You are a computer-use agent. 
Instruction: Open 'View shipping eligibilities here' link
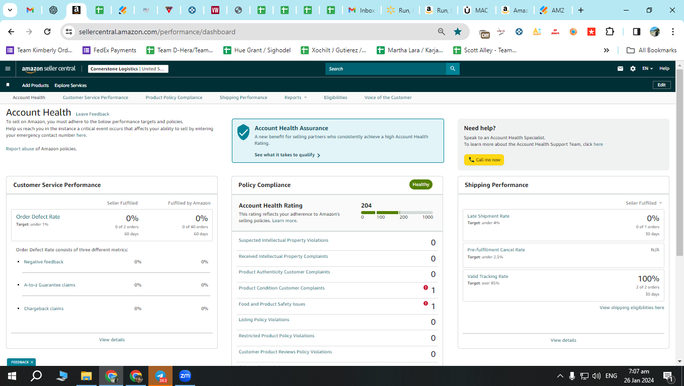(632, 308)
